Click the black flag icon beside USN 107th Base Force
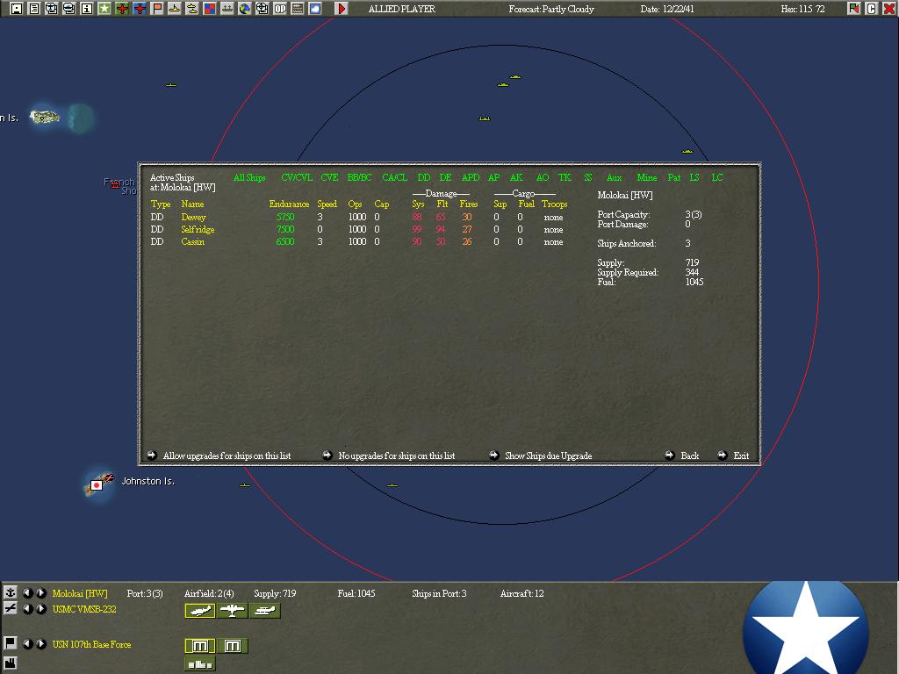 point(11,643)
